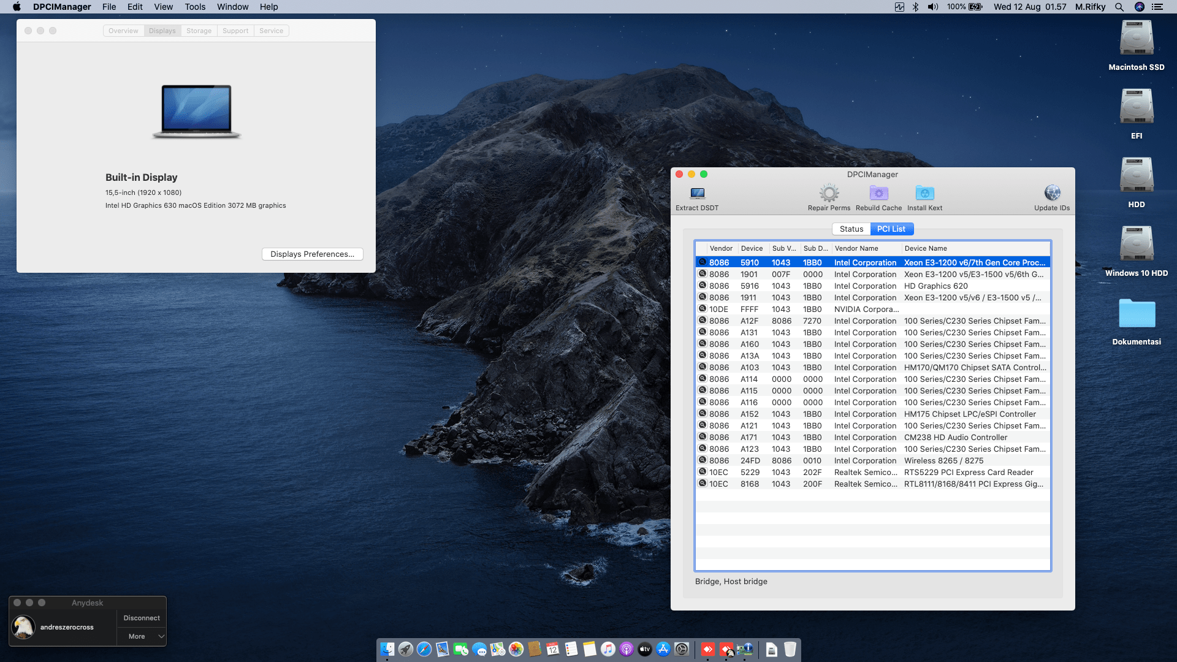Click the Update IDs globe icon
Viewport: 1177px width, 662px height.
tap(1052, 194)
